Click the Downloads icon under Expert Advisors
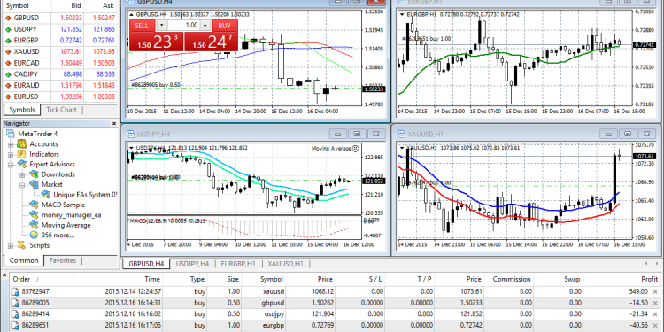 click(x=34, y=174)
